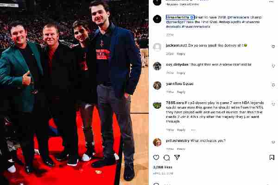Like the pritashmistry comment heart
The height and width of the screenshot is (185, 278).
tap(273, 142)
